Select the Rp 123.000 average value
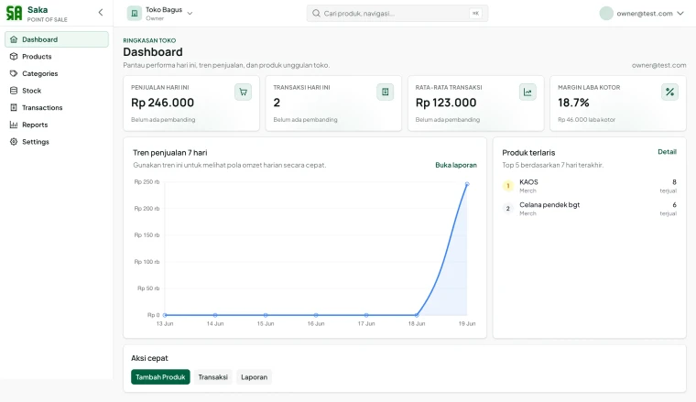The image size is (696, 402). (x=446, y=103)
